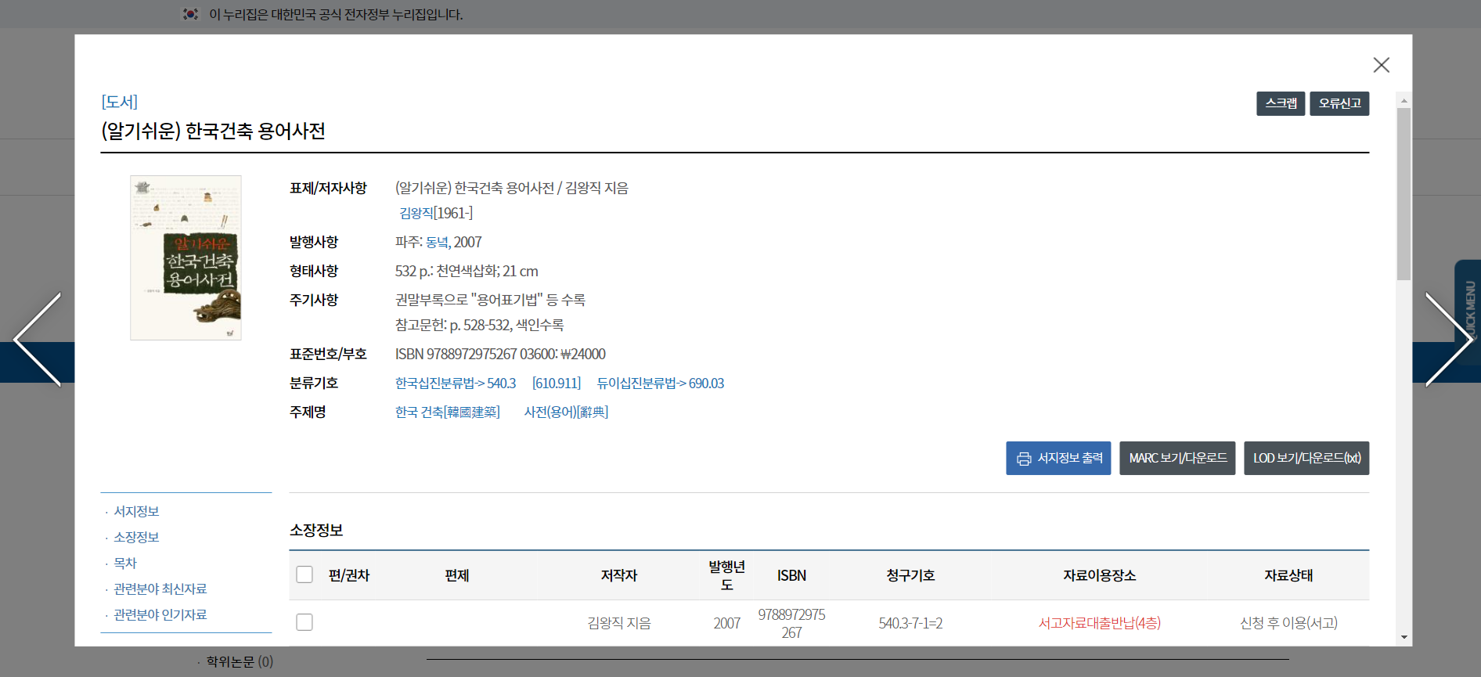Go to previous record with left arrow

coord(38,340)
